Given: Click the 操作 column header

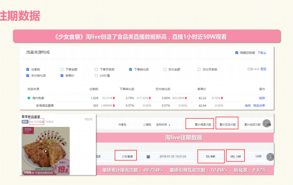Looking at the screenshot, I should pos(262,89).
